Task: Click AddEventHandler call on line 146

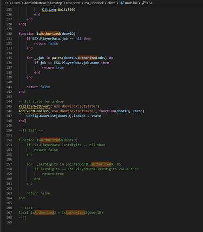Action: 33,111
